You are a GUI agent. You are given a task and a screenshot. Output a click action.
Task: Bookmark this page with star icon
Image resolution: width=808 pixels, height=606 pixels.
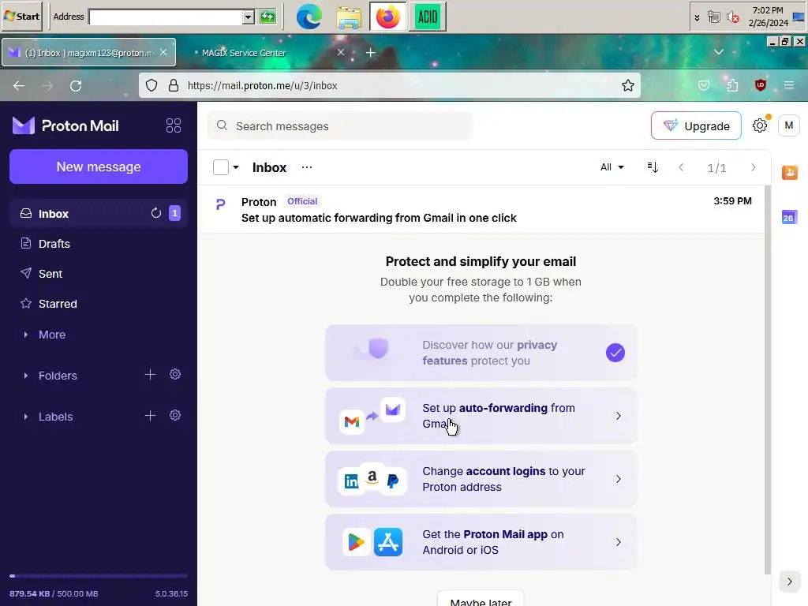pyautogui.click(x=627, y=85)
